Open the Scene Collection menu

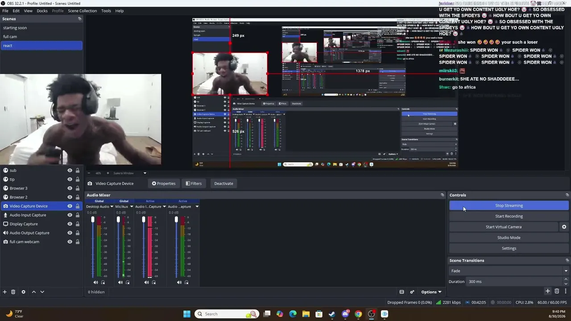[x=82, y=11]
